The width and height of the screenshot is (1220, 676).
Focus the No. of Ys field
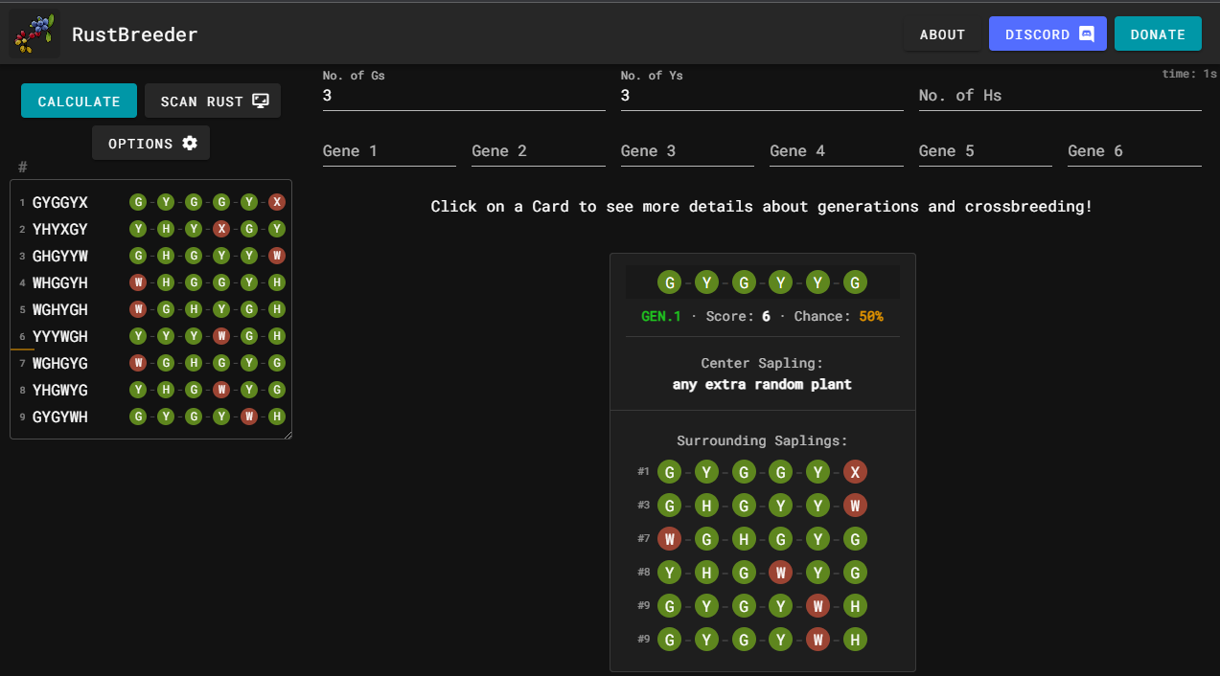pyautogui.click(x=762, y=95)
